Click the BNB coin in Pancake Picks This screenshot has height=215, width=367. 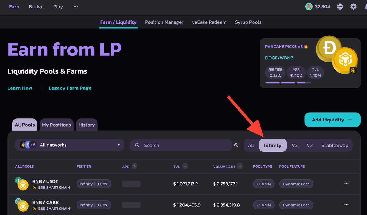click(x=345, y=60)
